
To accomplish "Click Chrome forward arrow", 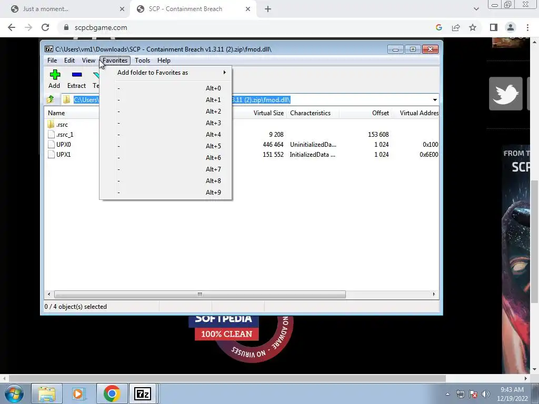I will coord(28,27).
